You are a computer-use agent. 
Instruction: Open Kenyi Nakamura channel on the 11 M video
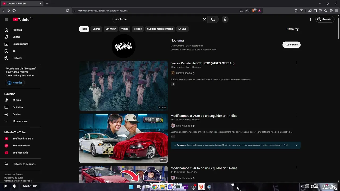click(184, 126)
